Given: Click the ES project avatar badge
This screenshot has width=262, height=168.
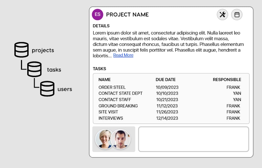Looking at the screenshot, I should pos(97,15).
